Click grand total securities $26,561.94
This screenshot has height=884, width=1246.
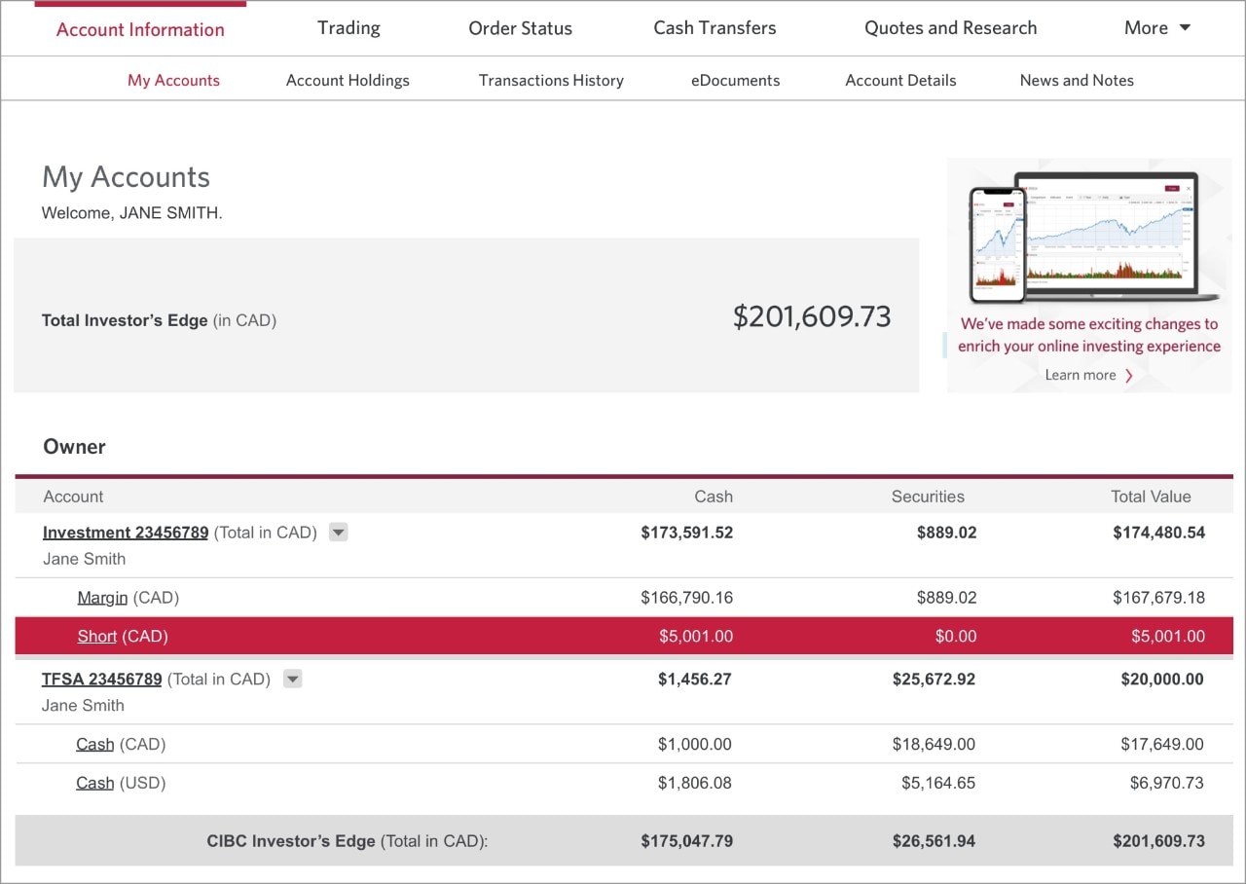934,841
